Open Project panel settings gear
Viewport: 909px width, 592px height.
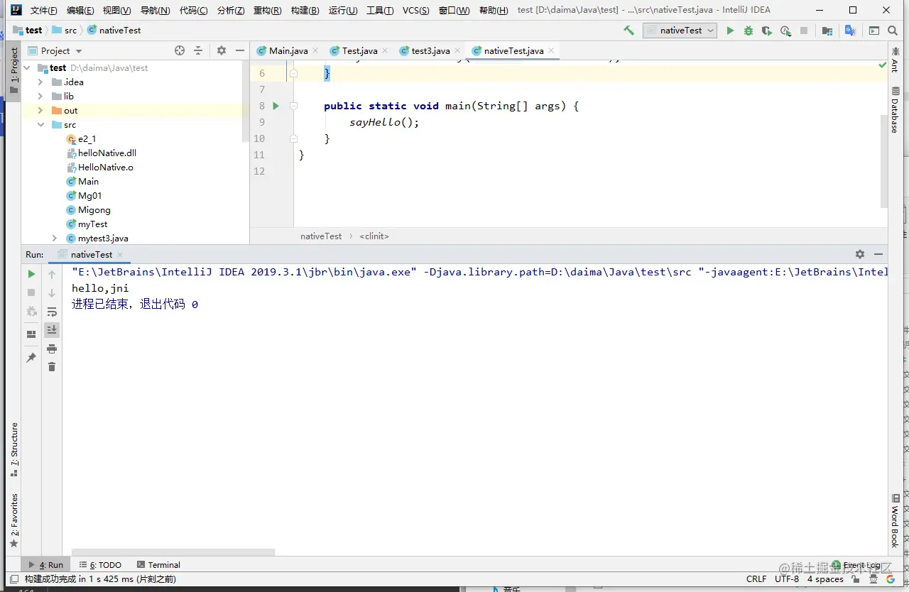(x=222, y=50)
